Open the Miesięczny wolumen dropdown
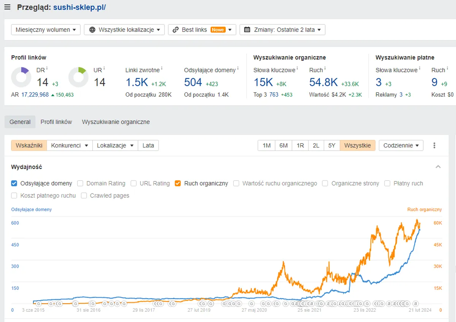Viewport: 456px width, 322px height. click(x=46, y=30)
